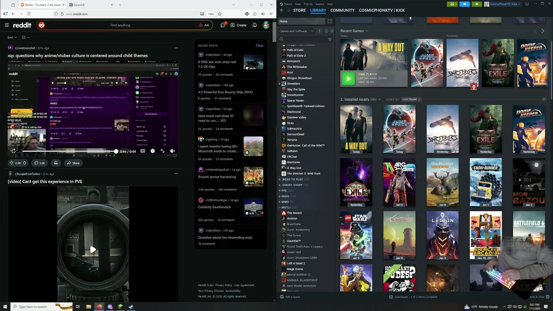Toggle sort by recent activity clock
Image resolution: width=553 pixels, height=311 pixels.
pyautogui.click(x=326, y=31)
